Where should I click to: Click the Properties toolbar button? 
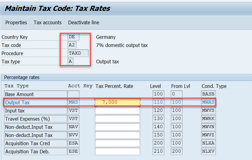pos(16,22)
